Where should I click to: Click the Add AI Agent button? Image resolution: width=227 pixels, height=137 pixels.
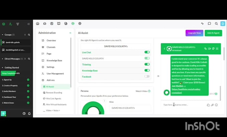[x=213, y=33]
